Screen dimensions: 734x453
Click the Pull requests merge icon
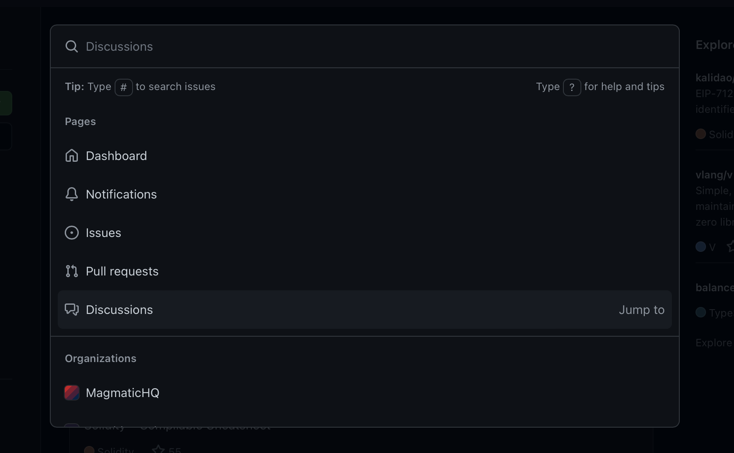coord(71,271)
